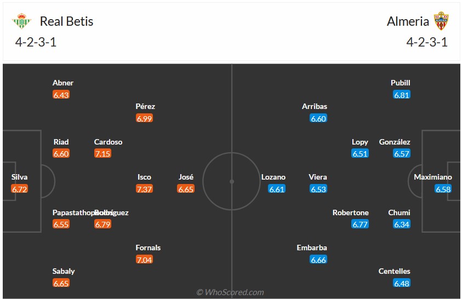Select player name Abner

(63, 83)
